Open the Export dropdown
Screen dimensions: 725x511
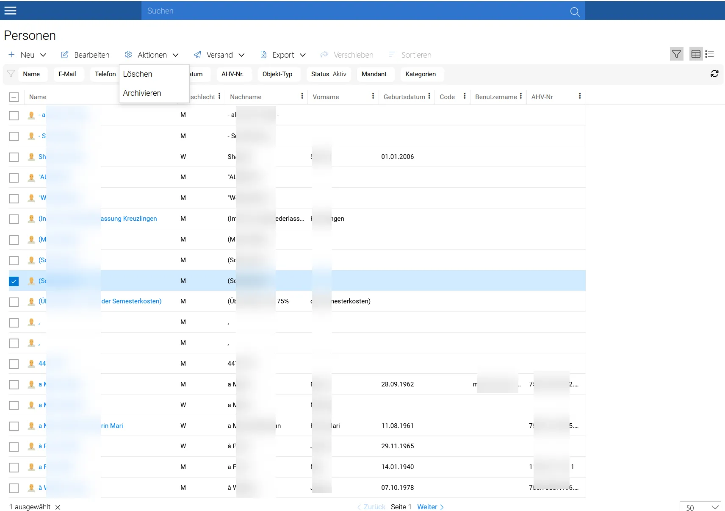pos(283,55)
